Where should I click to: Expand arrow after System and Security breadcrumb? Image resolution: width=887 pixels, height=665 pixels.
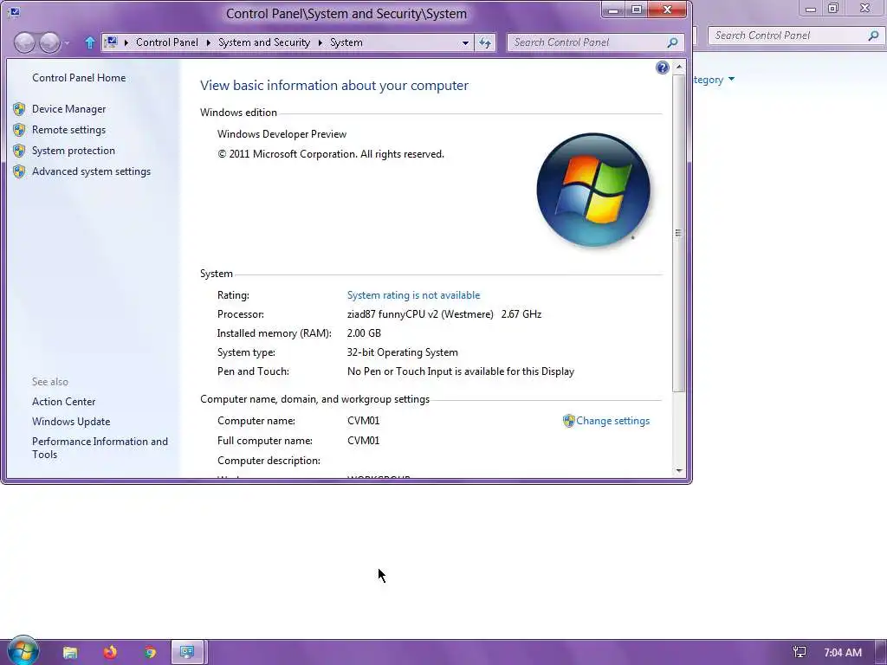(320, 42)
